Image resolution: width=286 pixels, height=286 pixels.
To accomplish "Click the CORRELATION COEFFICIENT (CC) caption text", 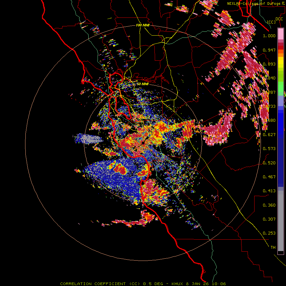I will pos(100,284).
